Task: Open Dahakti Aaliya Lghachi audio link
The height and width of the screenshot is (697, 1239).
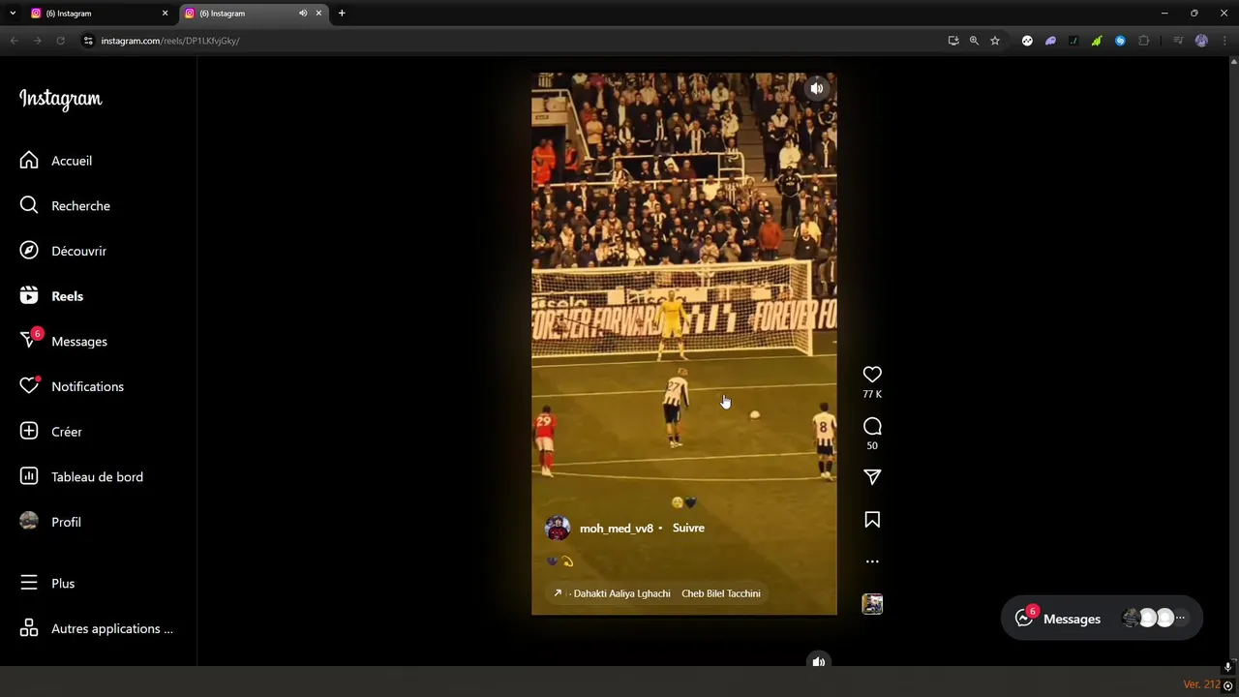Action: click(x=621, y=593)
